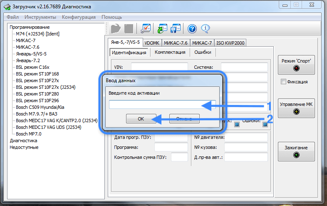
Task: Close the Загрузчик window
Action: tap(312, 5)
